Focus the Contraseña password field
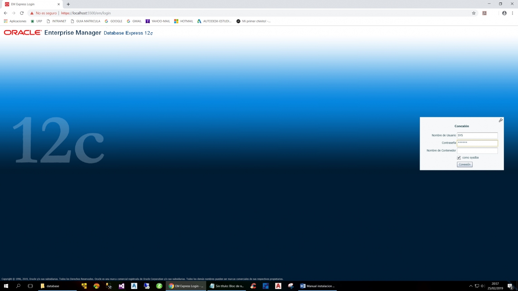 (477, 143)
